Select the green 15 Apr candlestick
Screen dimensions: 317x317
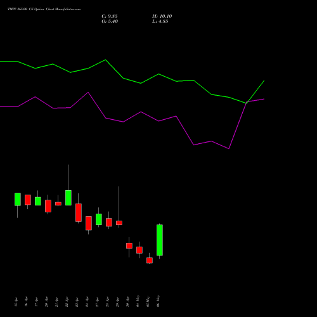point(18,199)
